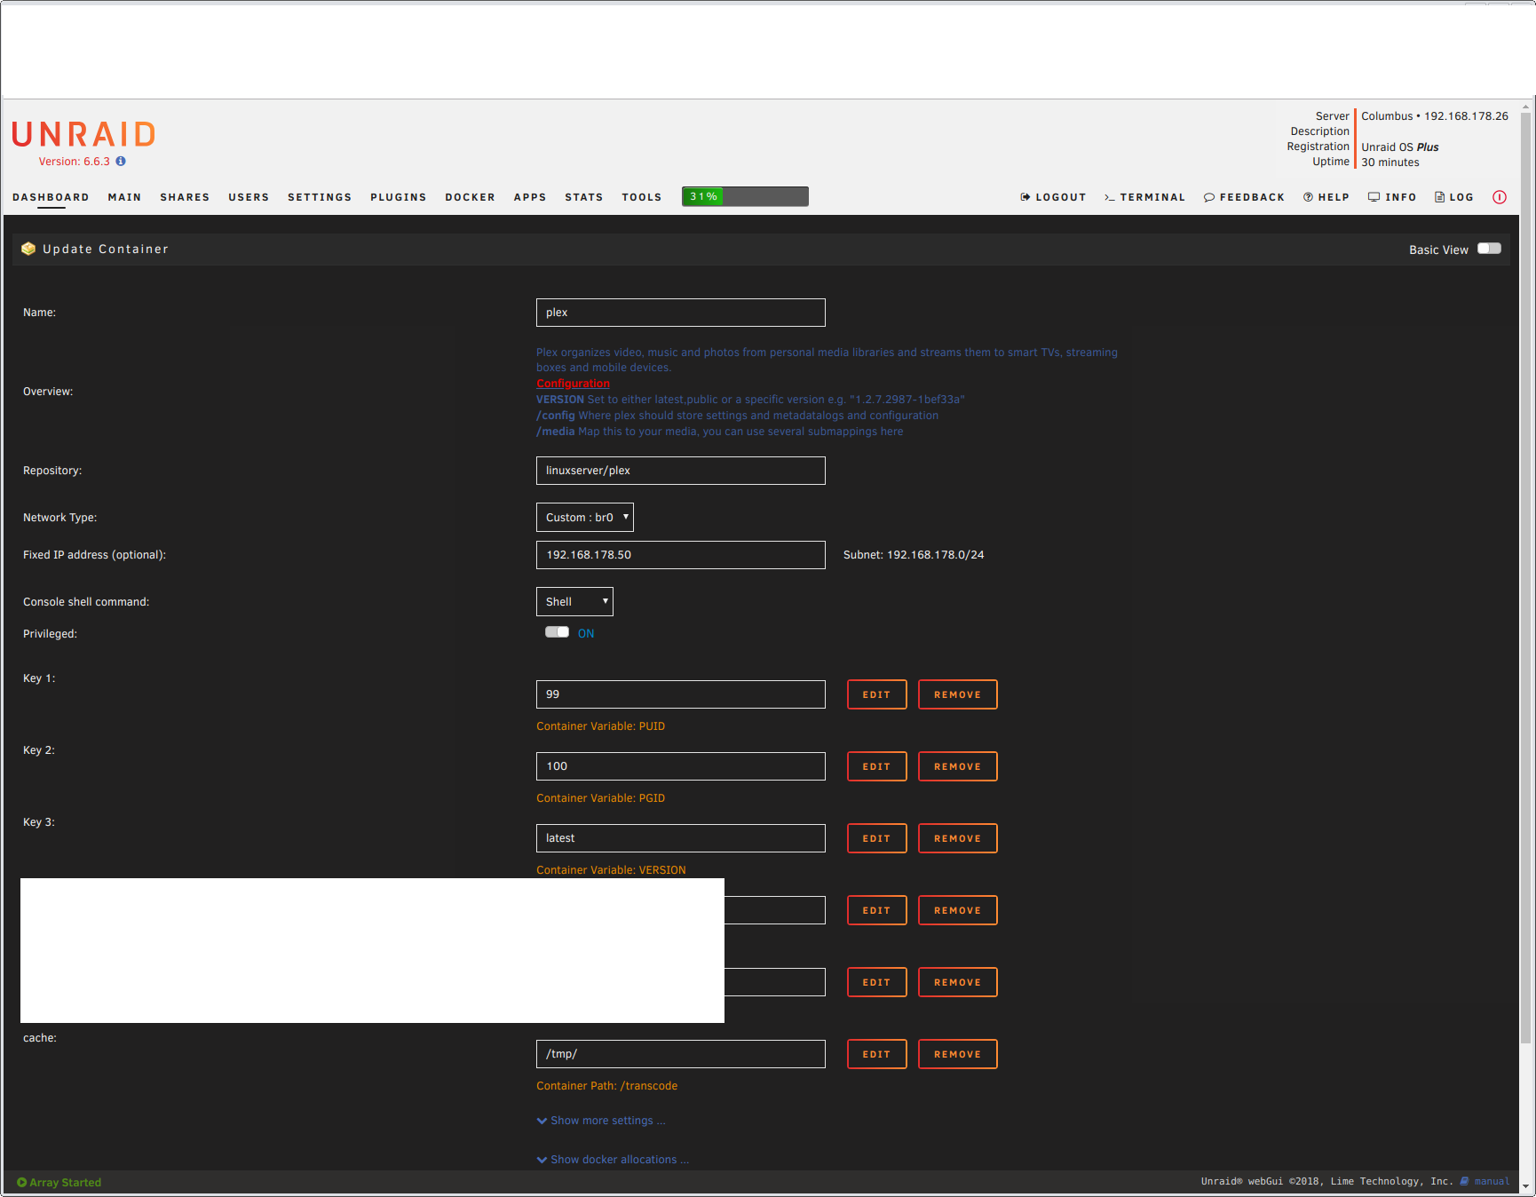Screen dimensions: 1536x1197
Task: Open the TERMINAL window
Action: tap(1145, 197)
